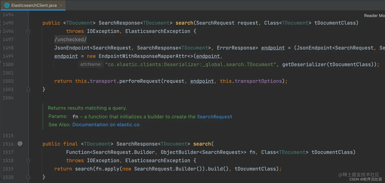Click the Java class icon on the tab
Viewport: 385px width, 183px height.
click(7, 5)
